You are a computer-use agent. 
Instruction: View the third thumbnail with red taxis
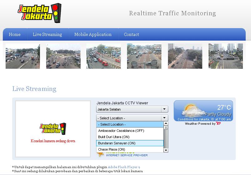(x=104, y=56)
